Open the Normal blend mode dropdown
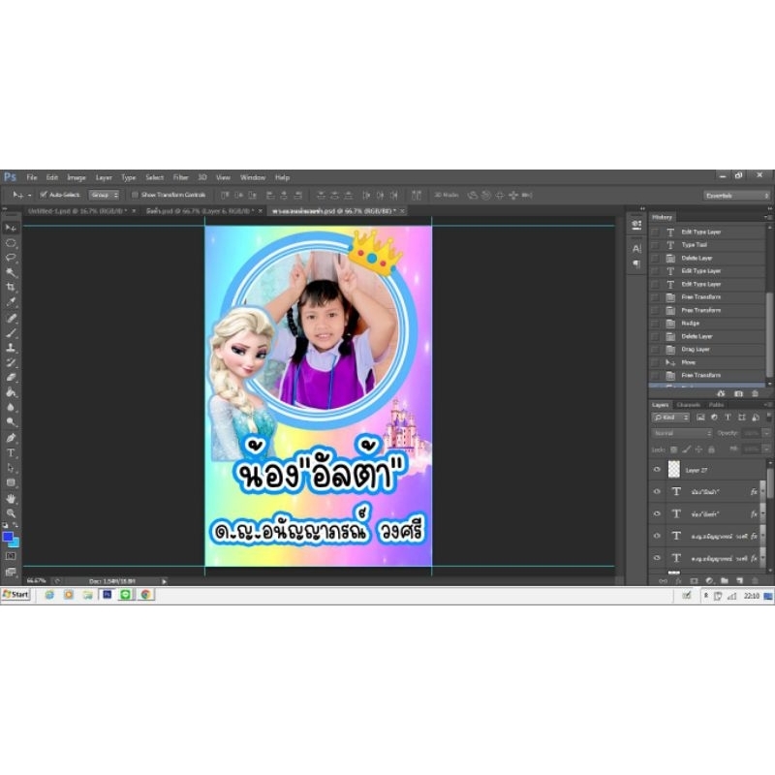The height and width of the screenshot is (775, 775). [x=682, y=433]
